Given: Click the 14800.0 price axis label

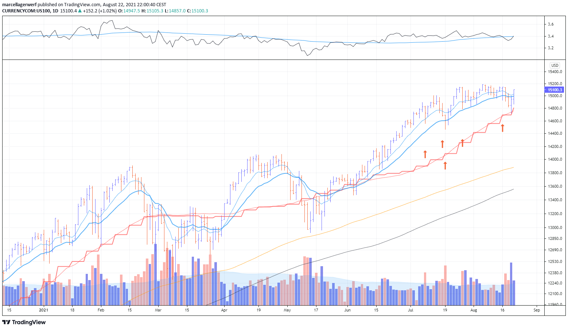Looking at the screenshot, I should (555, 108).
